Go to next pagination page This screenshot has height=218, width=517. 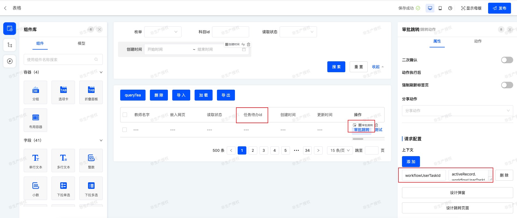(x=318, y=150)
